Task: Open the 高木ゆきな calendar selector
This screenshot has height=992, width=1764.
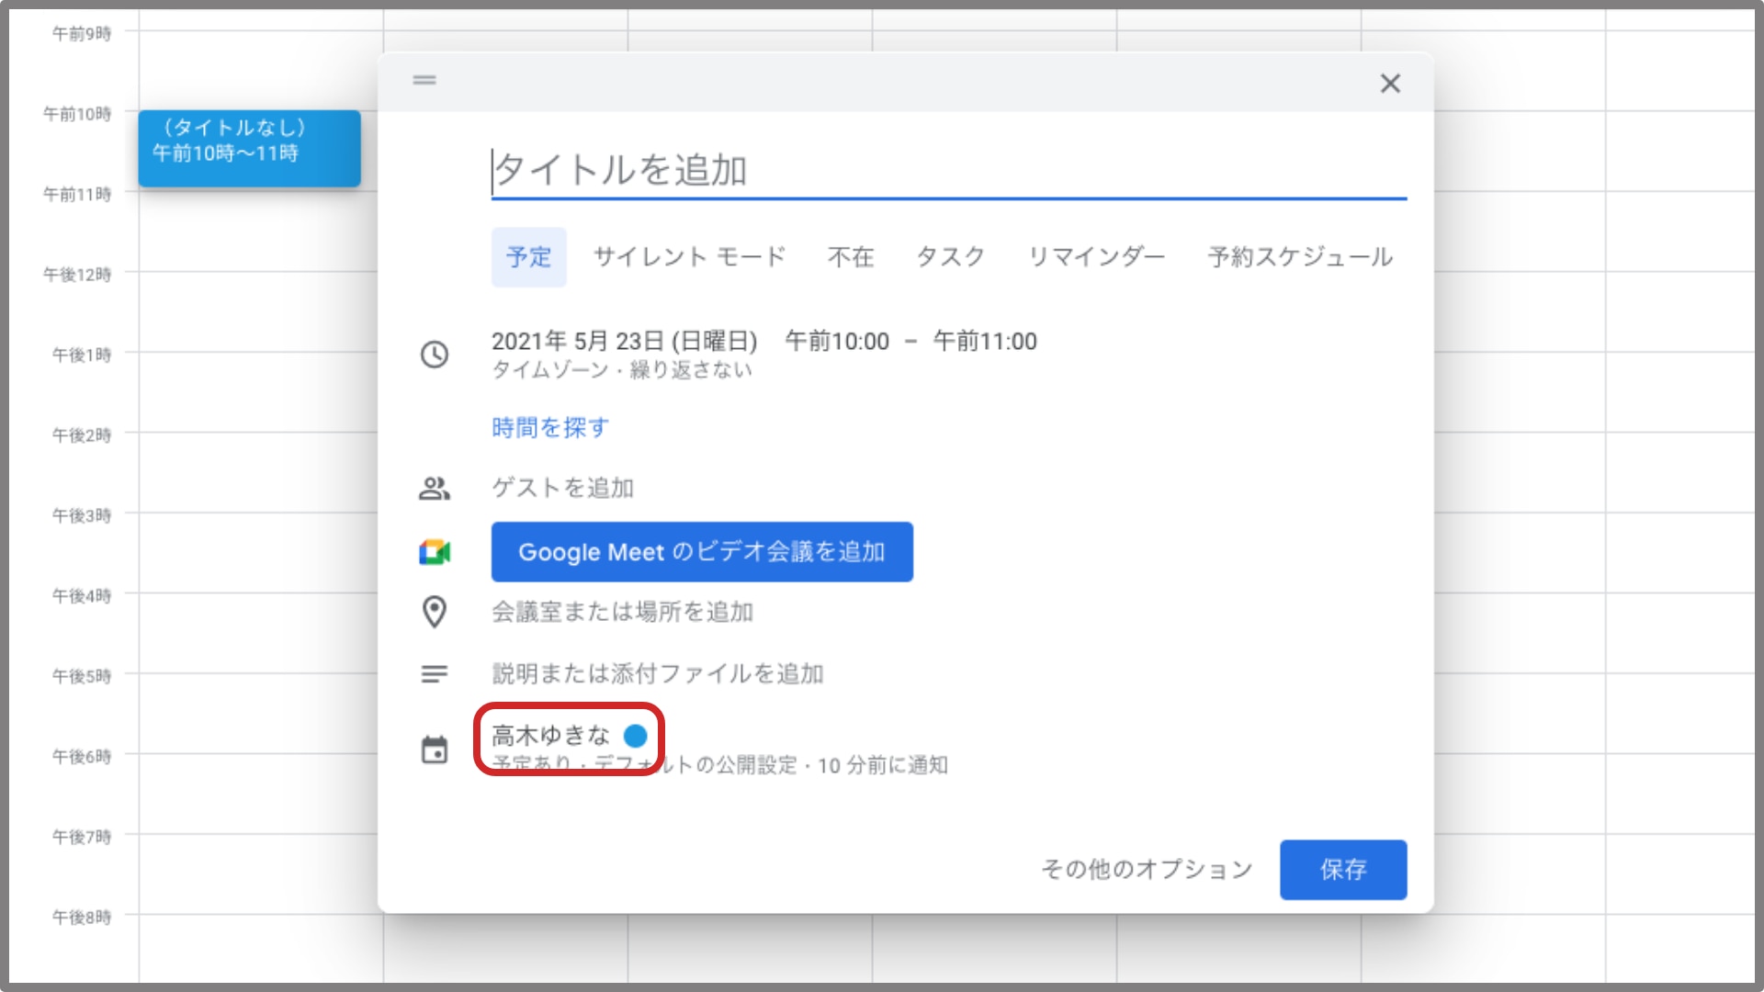Action: [550, 736]
